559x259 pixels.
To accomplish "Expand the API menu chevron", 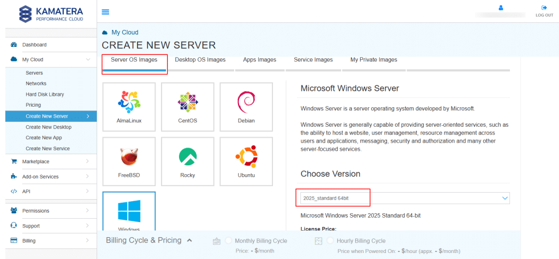I will [88, 191].
